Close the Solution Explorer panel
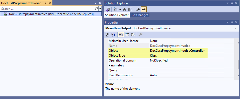240x99 pixels. pos(236,3)
